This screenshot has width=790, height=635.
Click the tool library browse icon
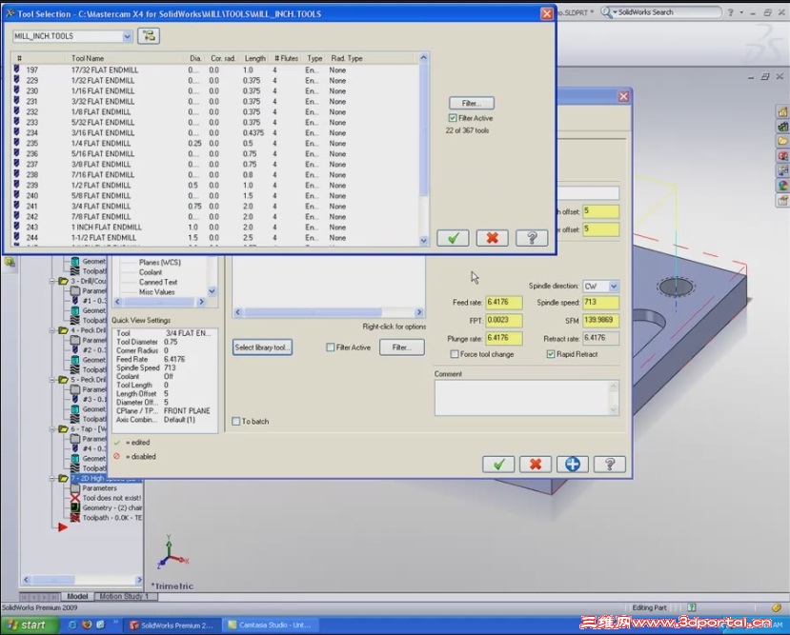click(149, 36)
